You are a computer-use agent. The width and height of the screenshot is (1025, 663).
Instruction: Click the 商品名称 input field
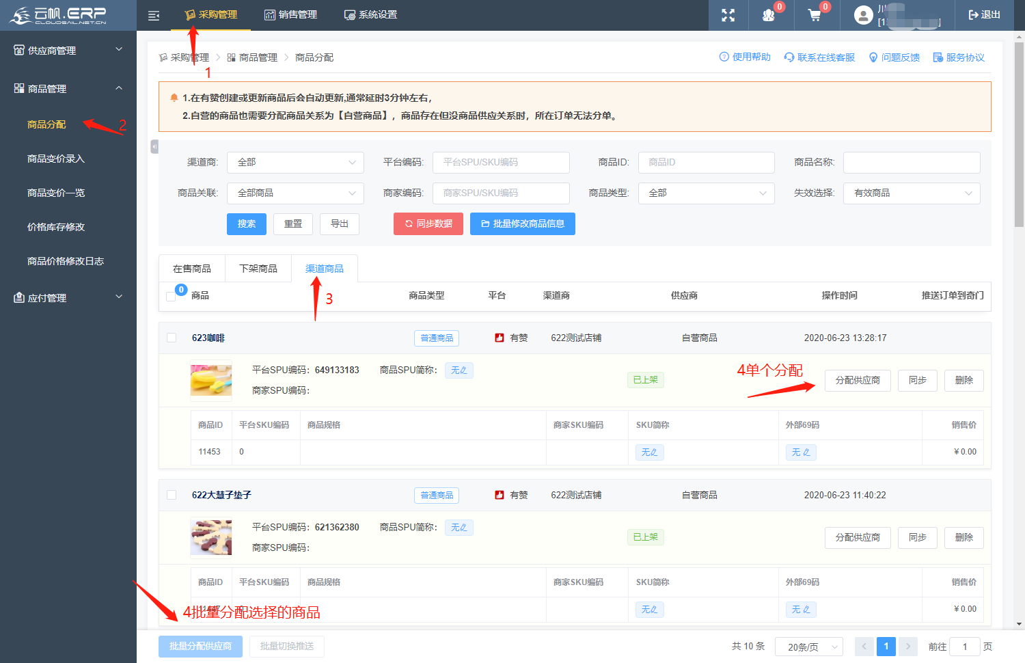click(x=912, y=163)
